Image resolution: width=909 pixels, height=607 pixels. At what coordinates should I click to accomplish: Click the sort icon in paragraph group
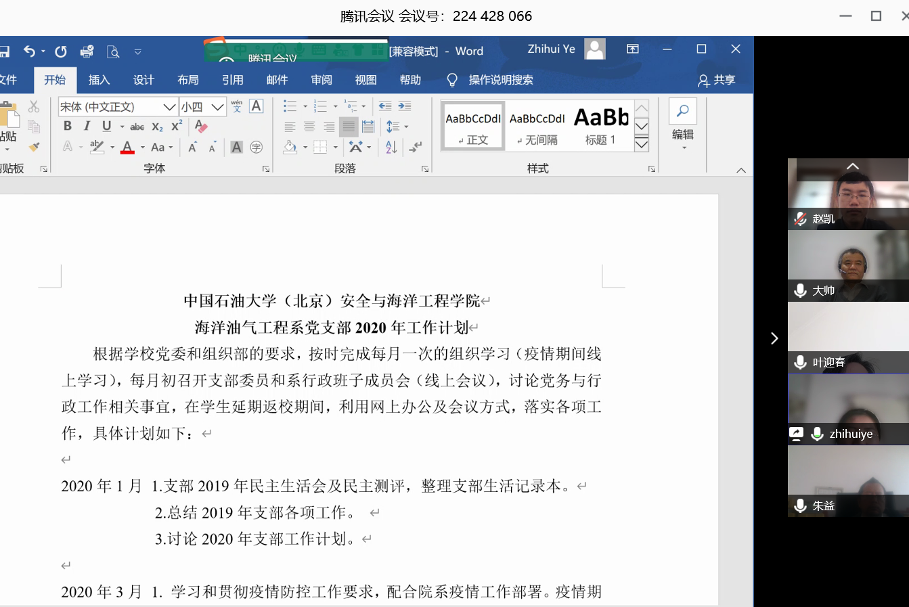click(391, 148)
